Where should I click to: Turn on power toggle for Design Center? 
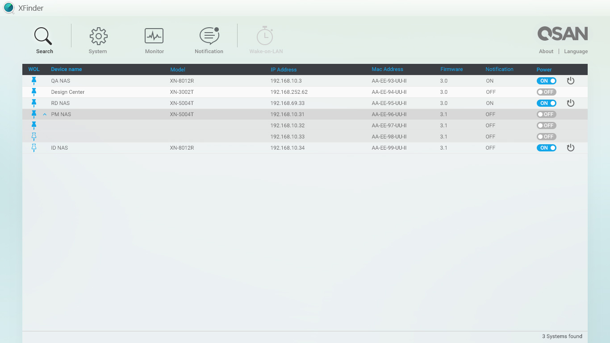[x=546, y=92]
